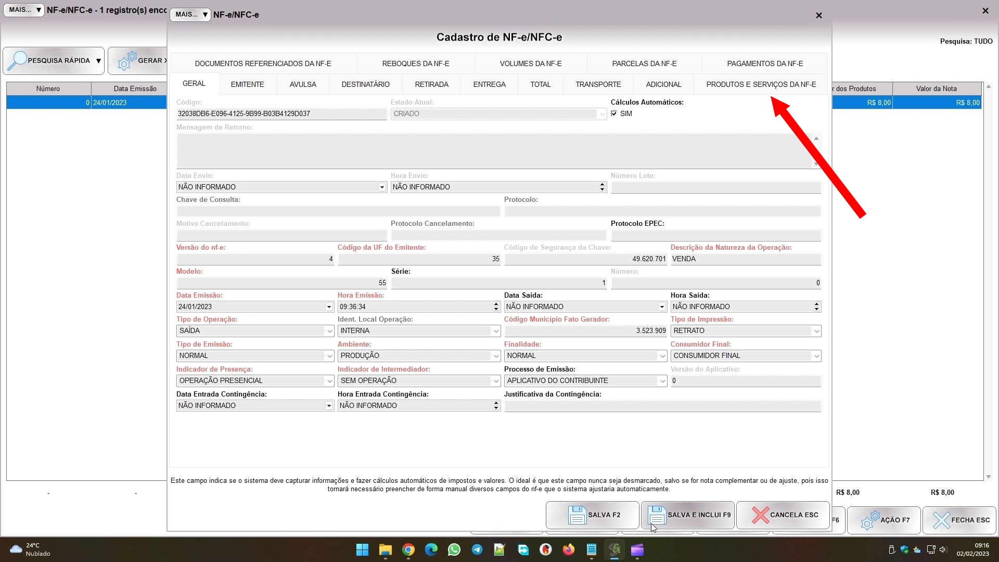Expand the Indicador de Intermediador dropdown
999x562 pixels.
(496, 381)
